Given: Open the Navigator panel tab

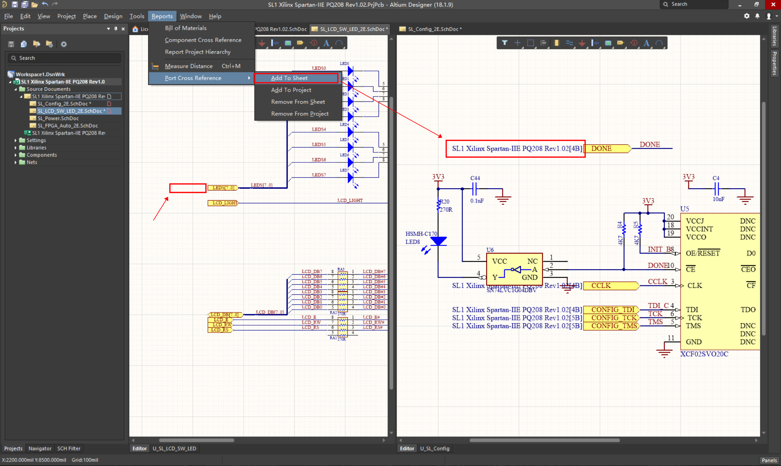Looking at the screenshot, I should [x=40, y=448].
